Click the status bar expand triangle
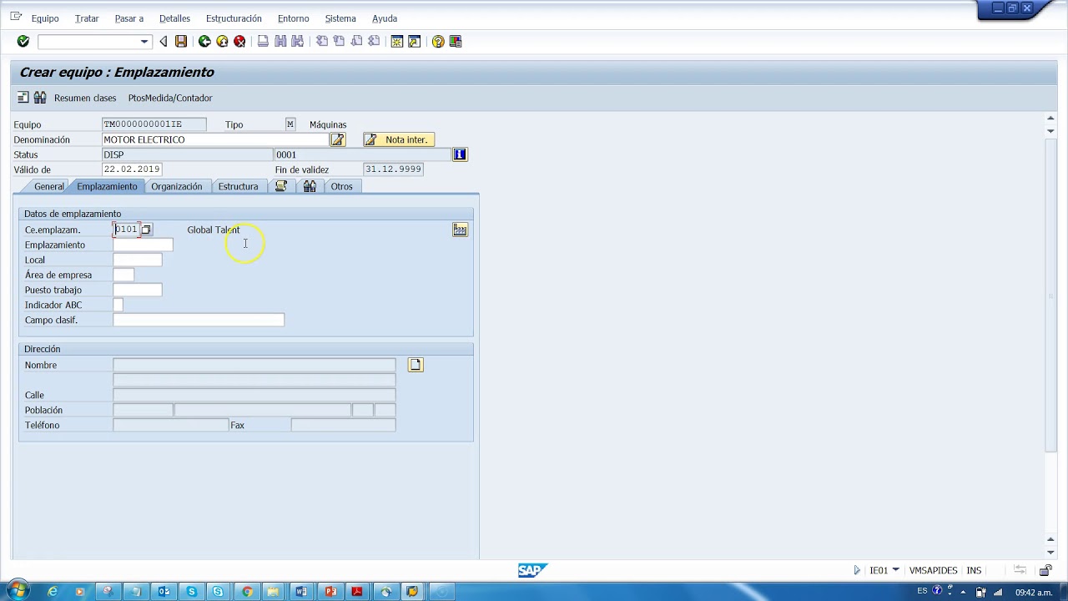 pos(857,570)
